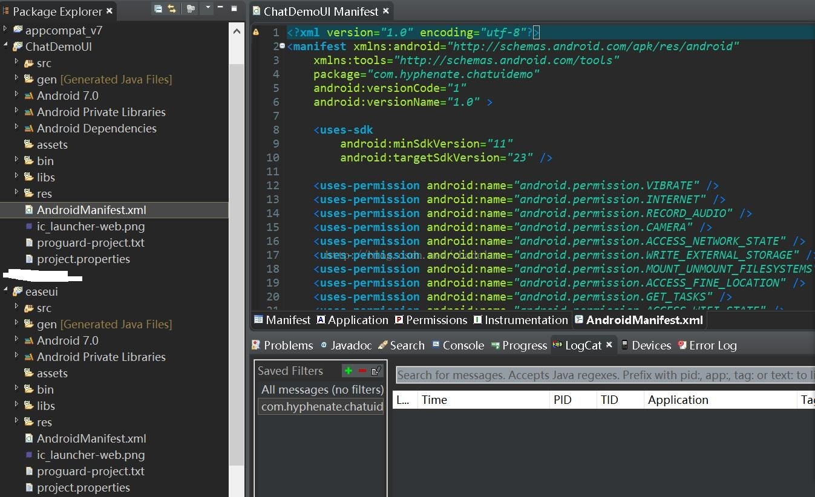Open the Console view tab

tap(457, 345)
